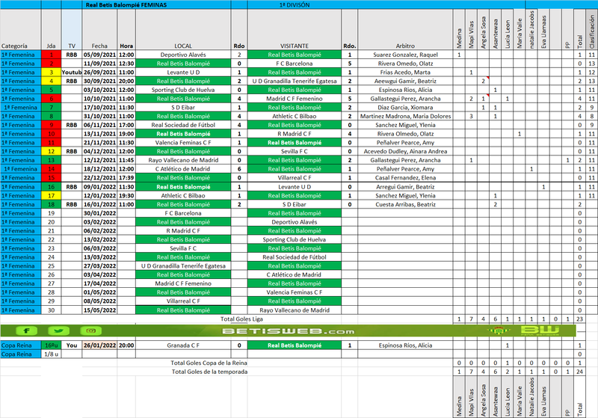Click the 'Deportivo Alavés' visitor cell on 03/02/2022
Image resolution: width=598 pixels, height=418 pixels.
(x=295, y=222)
